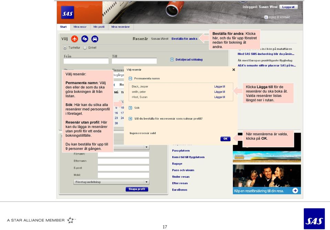The width and height of the screenshot is (330, 230).
Task: Click the 'Ingen resenär vald' text
Action: pos(143,133)
